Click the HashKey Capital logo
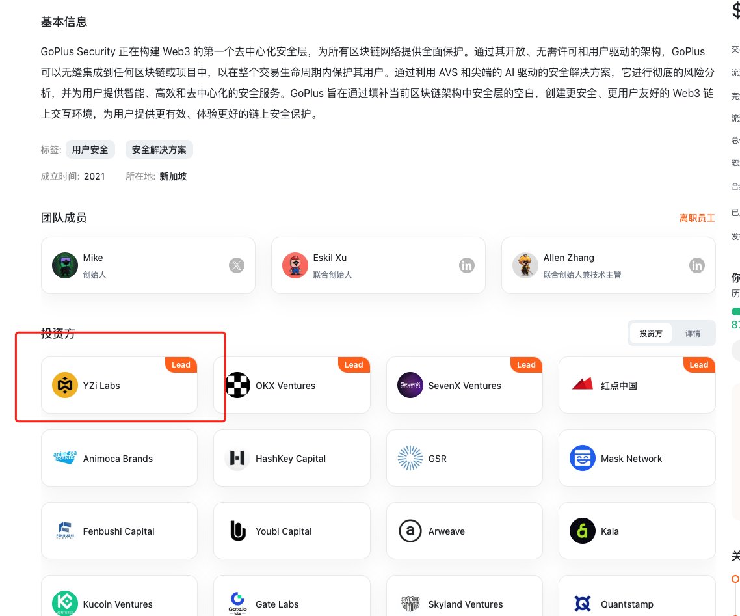 (237, 458)
